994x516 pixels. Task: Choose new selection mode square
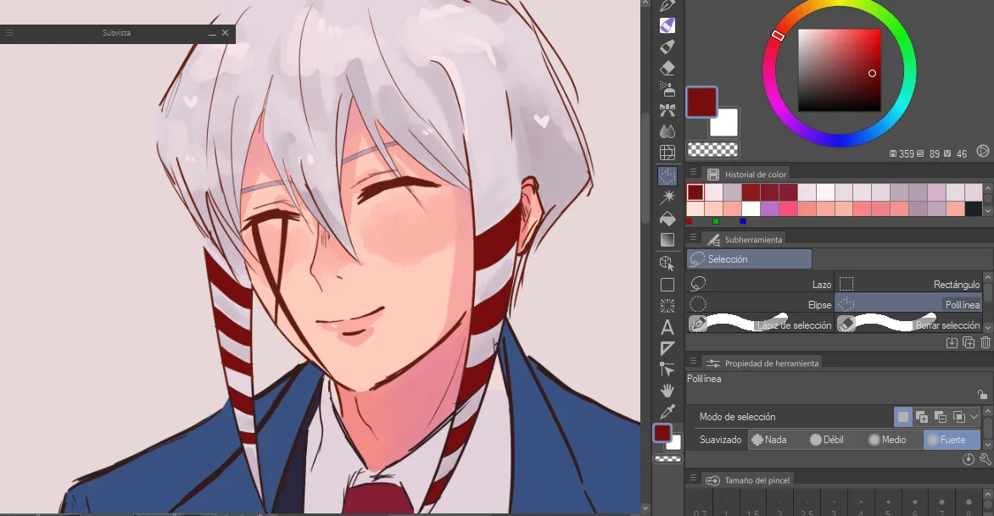[x=903, y=417]
